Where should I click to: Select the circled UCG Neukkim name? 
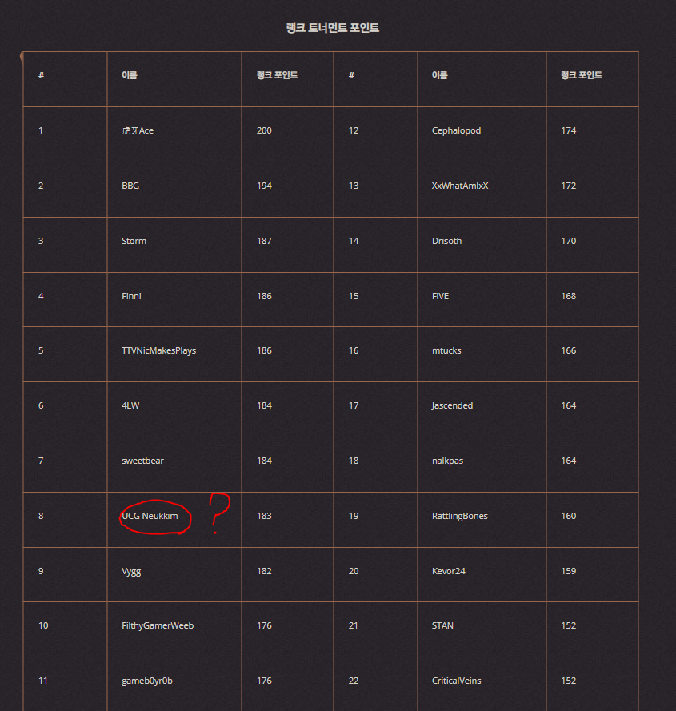150,516
